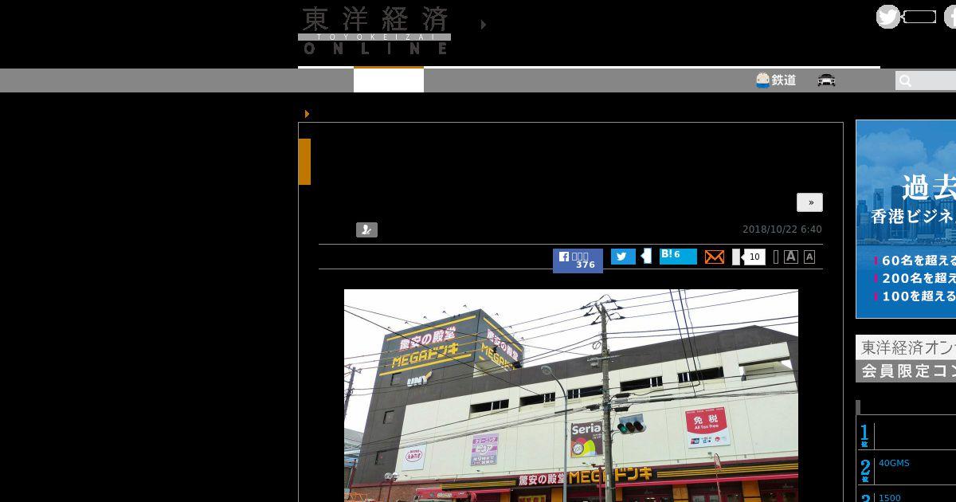Image resolution: width=956 pixels, height=502 pixels.
Task: Go to next page with » button
Action: pyautogui.click(x=810, y=202)
